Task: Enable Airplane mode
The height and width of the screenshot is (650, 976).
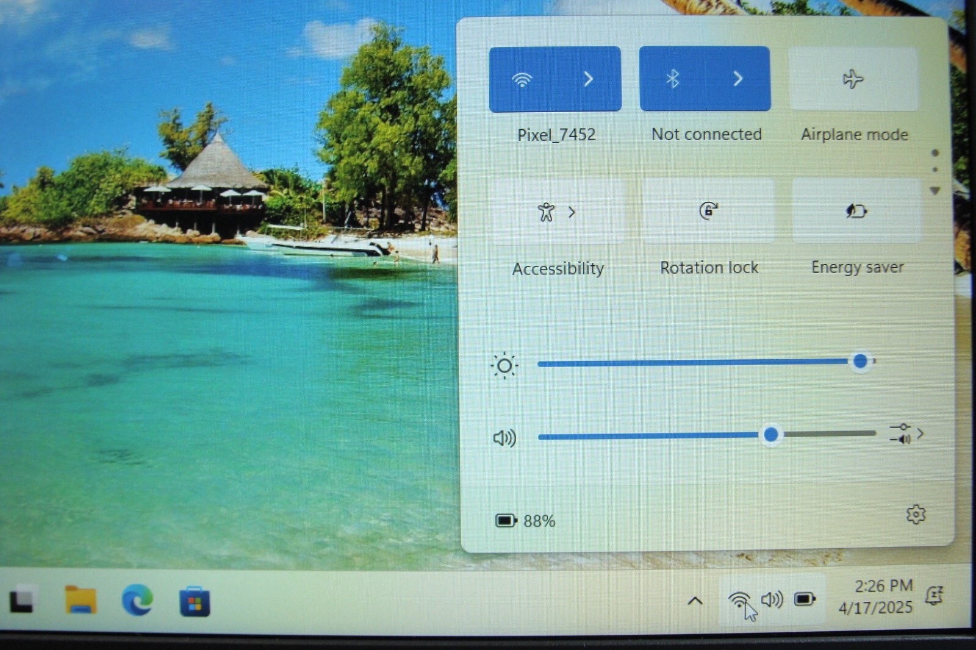Action: pyautogui.click(x=853, y=79)
